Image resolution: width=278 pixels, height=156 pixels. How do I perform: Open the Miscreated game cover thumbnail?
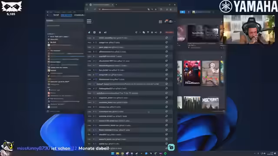click(210, 102)
